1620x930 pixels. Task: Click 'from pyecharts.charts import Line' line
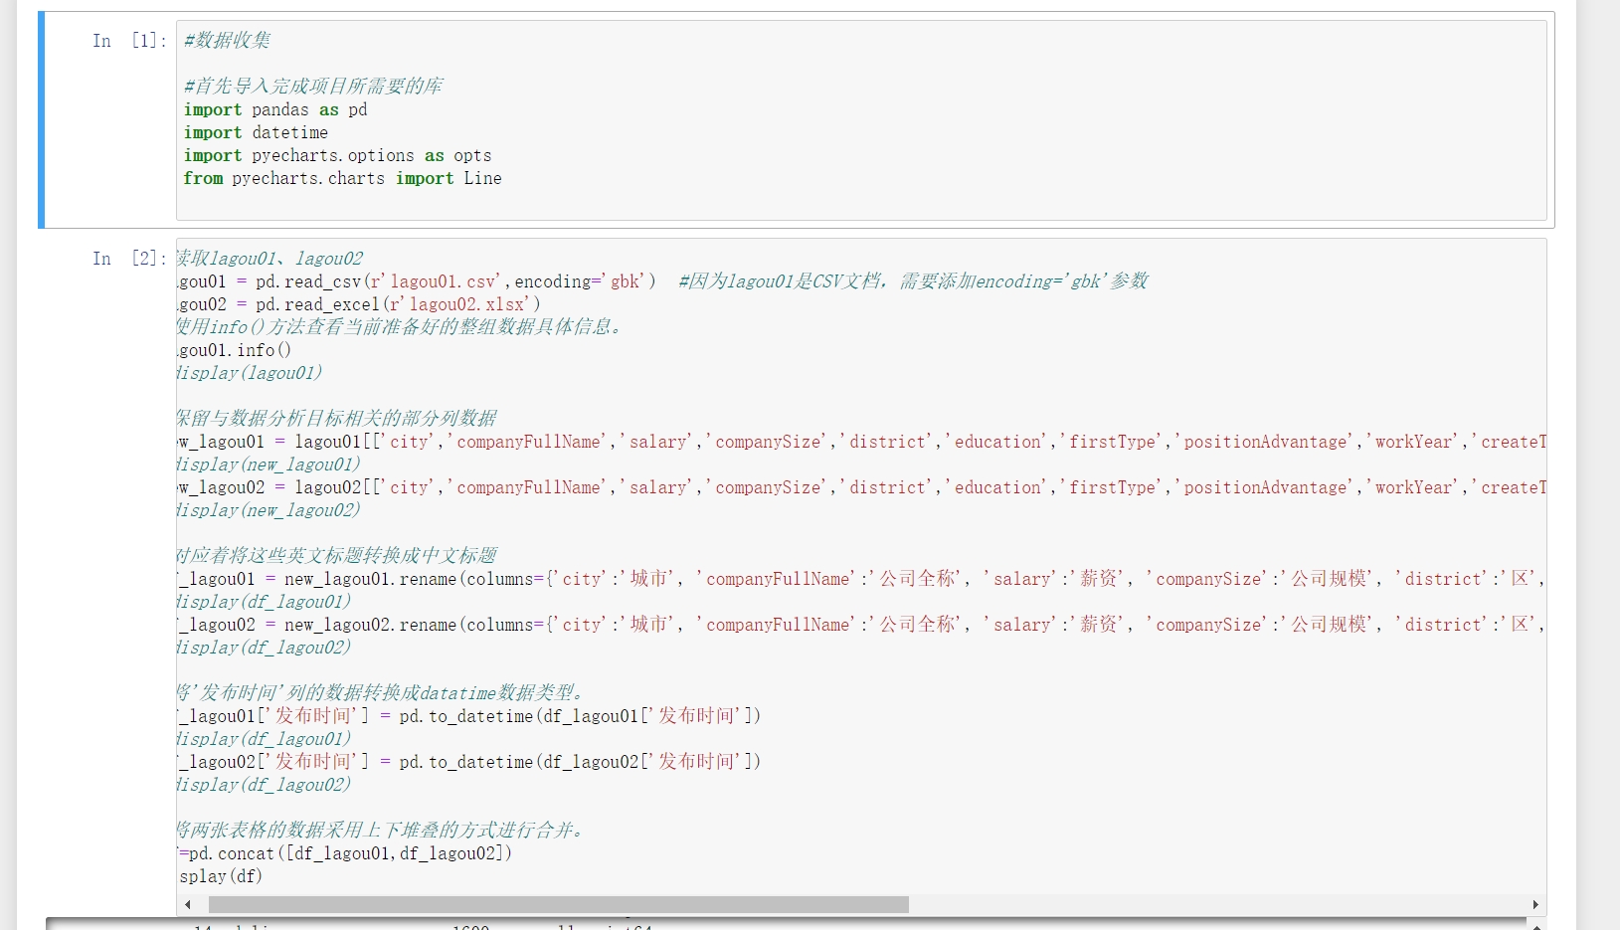(x=342, y=178)
